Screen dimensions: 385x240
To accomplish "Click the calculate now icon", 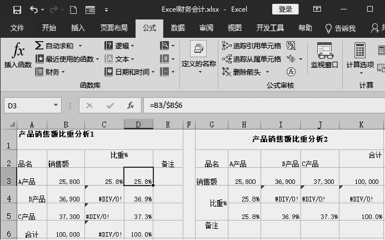I will tap(381, 50).
